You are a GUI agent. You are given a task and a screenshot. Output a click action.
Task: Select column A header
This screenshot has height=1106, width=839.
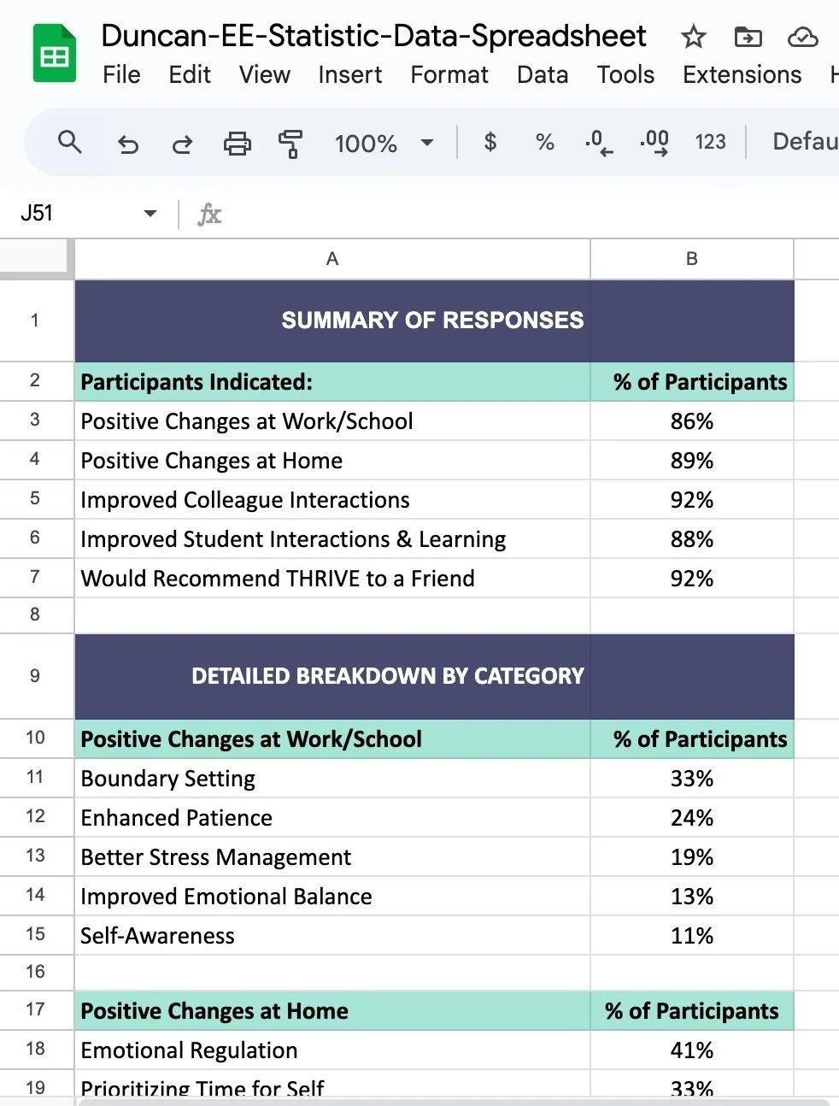tap(332, 259)
